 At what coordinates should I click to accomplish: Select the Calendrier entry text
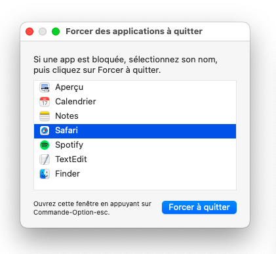75,102
